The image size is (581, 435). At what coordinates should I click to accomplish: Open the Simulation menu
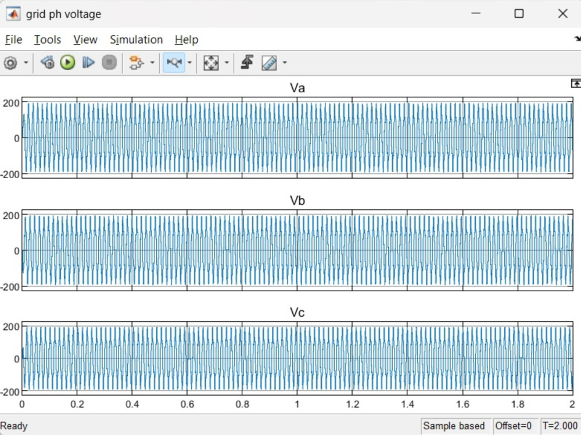point(137,39)
